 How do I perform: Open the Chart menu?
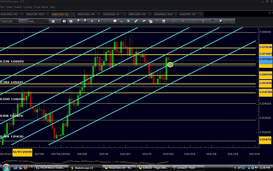pos(9,7)
